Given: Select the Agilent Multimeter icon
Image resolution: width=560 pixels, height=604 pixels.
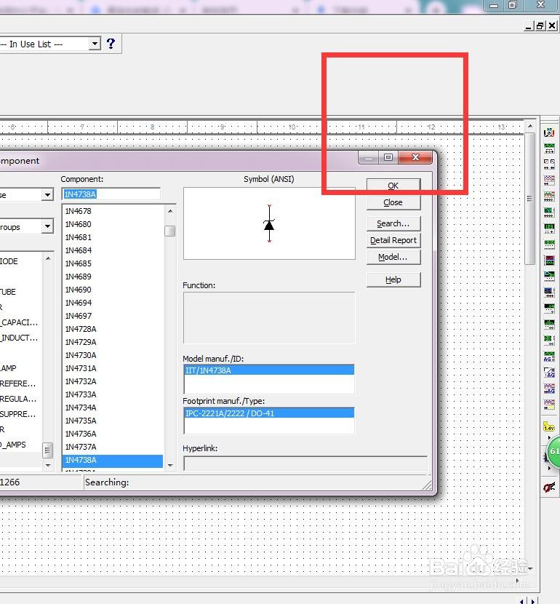Looking at the screenshot, I should point(549,372).
